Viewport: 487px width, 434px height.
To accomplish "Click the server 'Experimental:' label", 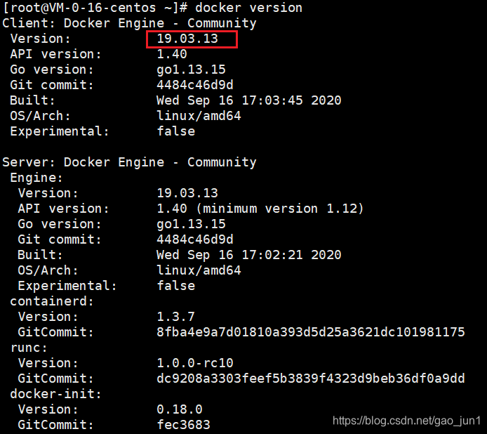I will (67, 286).
